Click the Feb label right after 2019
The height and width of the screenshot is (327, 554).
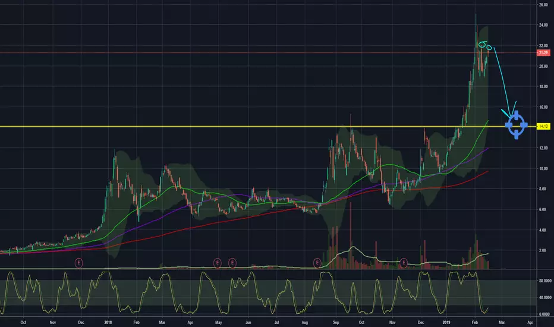pos(474,322)
